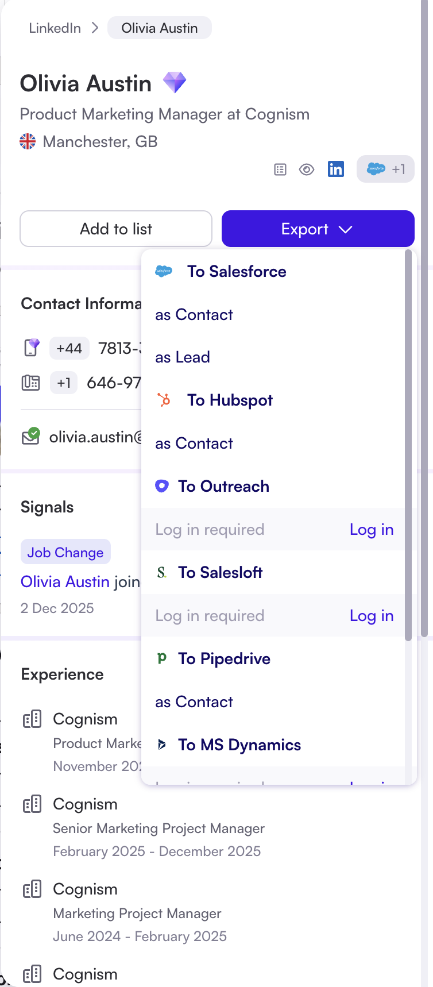Click the LinkedIn breadcrumb link

click(55, 28)
